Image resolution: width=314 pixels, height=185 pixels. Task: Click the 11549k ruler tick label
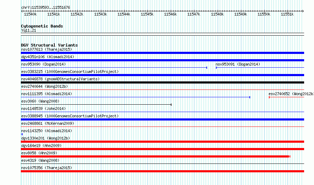[241, 14]
